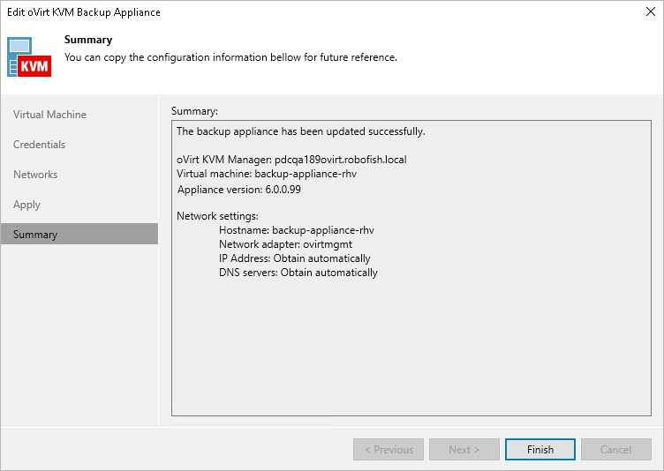Viewport: 664px width, 471px height.
Task: Click the 'DNS servers: Obtain automatically' line
Action: pos(298,273)
